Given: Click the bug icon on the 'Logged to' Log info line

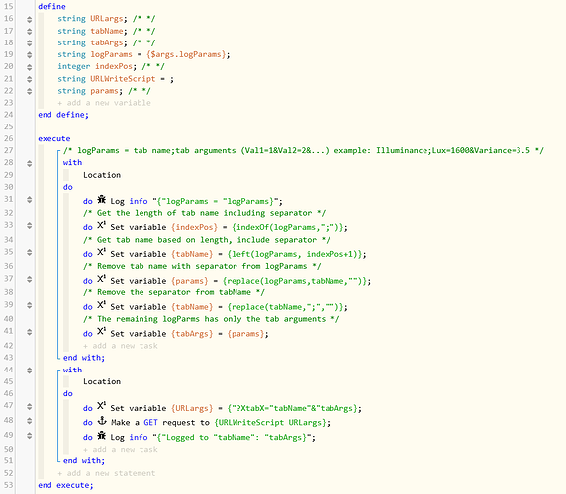Looking at the screenshot, I should [102, 436].
